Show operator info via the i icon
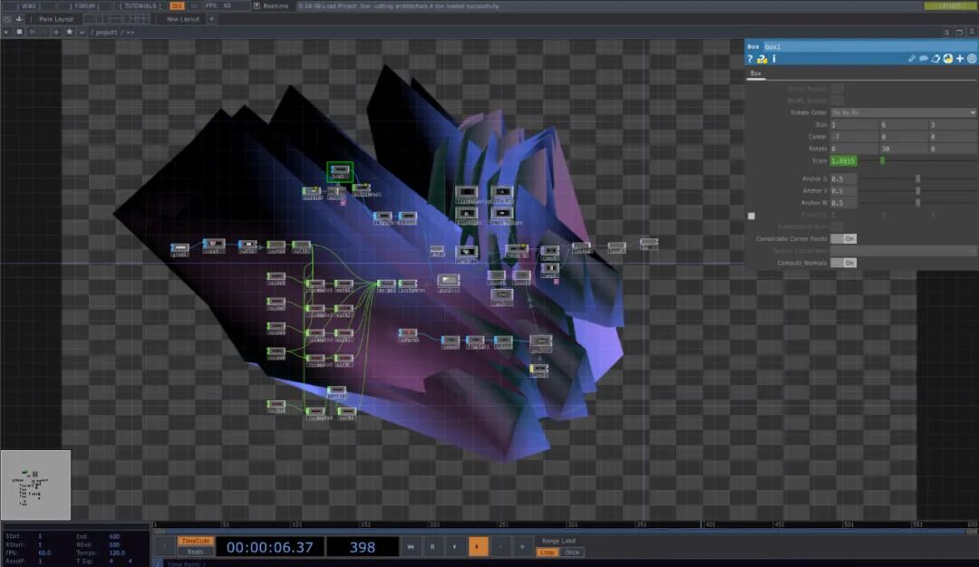 tap(774, 59)
